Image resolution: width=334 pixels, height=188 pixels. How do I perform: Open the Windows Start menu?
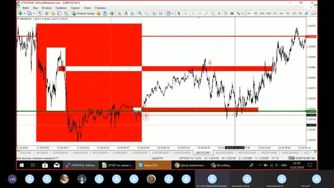(x=21, y=165)
